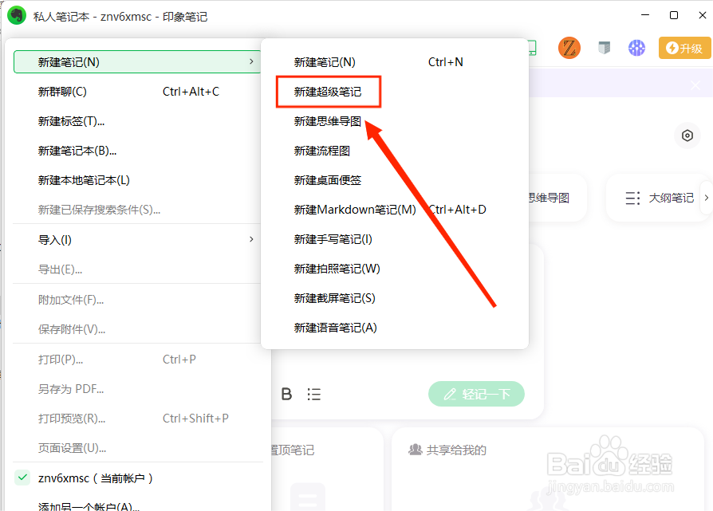Select 另存为 PDF... menu entry
Viewport: 713px width, 511px height.
(x=137, y=389)
